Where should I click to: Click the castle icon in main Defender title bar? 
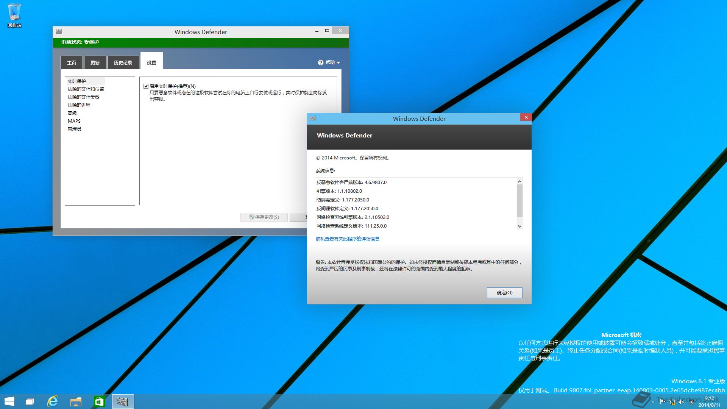(x=59, y=31)
